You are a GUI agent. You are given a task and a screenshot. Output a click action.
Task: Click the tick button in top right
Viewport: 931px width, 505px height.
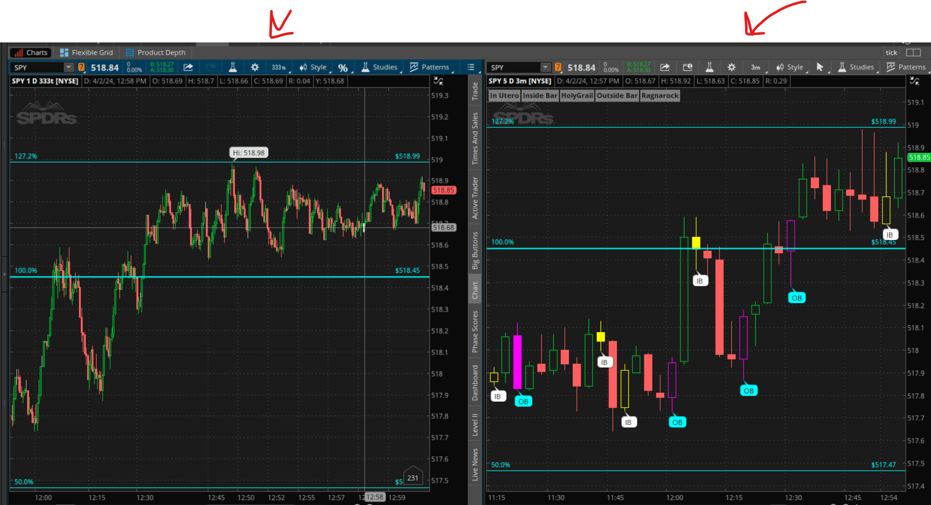click(892, 53)
